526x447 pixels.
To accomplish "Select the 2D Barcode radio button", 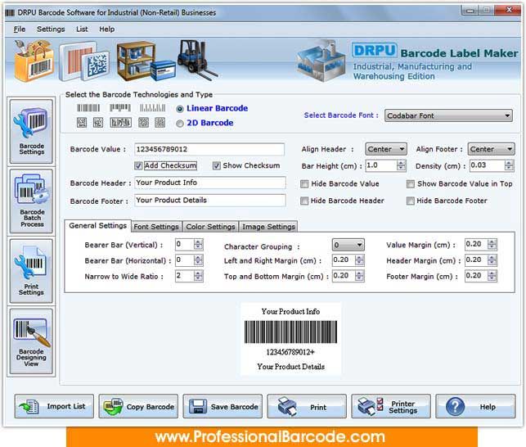I will (180, 124).
